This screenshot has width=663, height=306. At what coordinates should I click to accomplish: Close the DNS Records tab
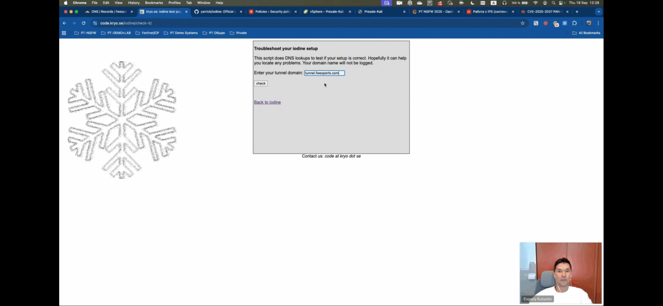[x=132, y=12]
